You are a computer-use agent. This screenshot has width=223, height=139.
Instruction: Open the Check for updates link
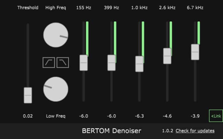[195, 131]
